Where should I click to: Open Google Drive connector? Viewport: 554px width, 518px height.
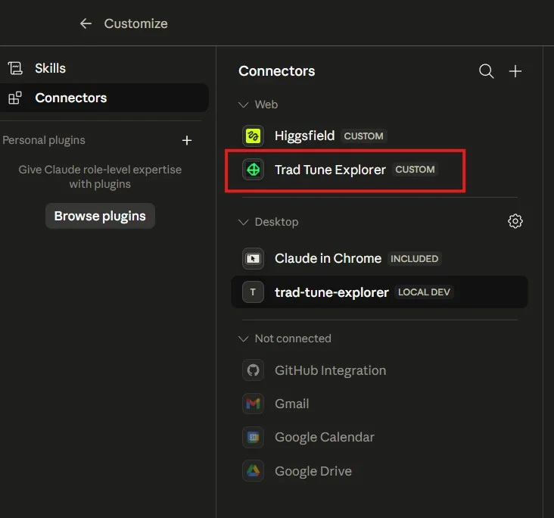click(379, 470)
